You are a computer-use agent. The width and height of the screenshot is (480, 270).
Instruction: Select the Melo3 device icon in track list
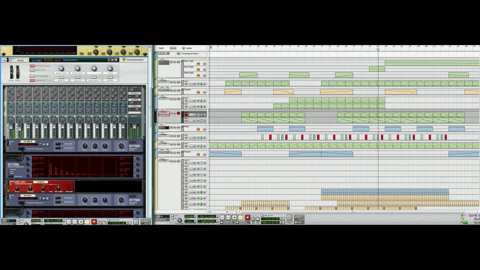[x=164, y=114]
